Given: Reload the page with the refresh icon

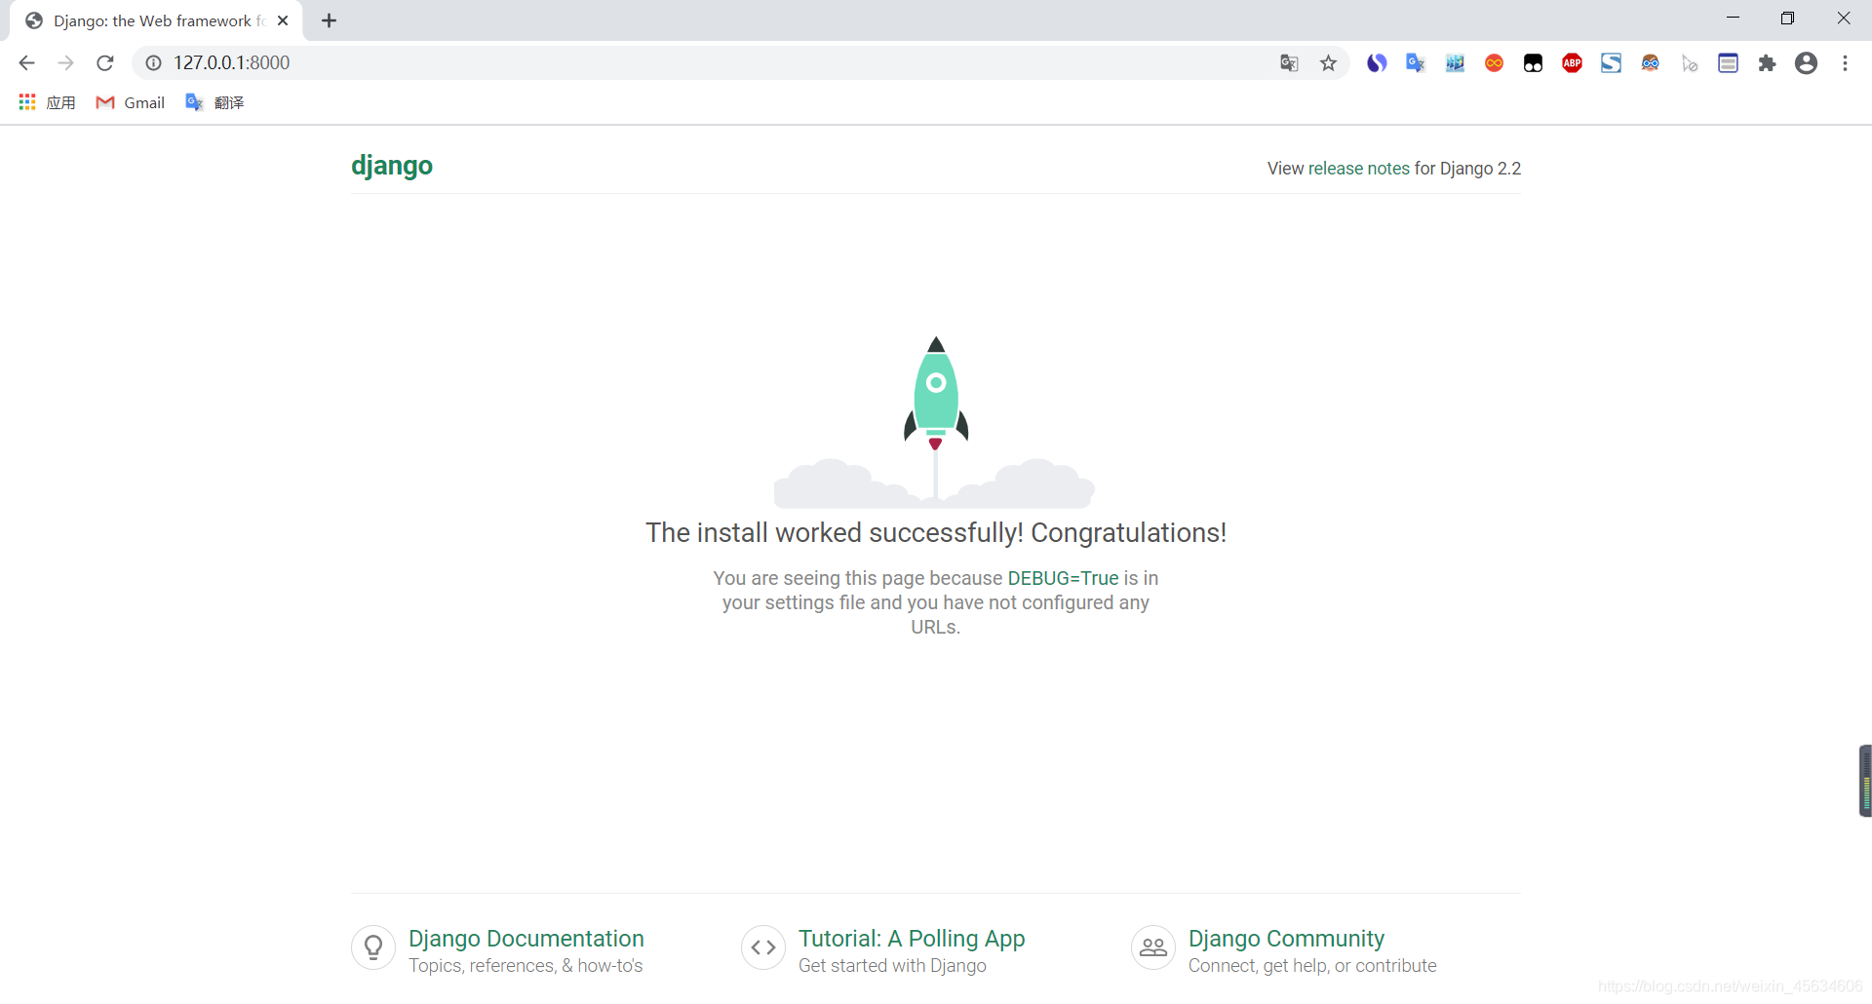Looking at the screenshot, I should [105, 63].
